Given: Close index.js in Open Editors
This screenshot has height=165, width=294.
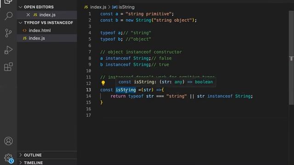Looking at the screenshot, I should click(x=28, y=15).
